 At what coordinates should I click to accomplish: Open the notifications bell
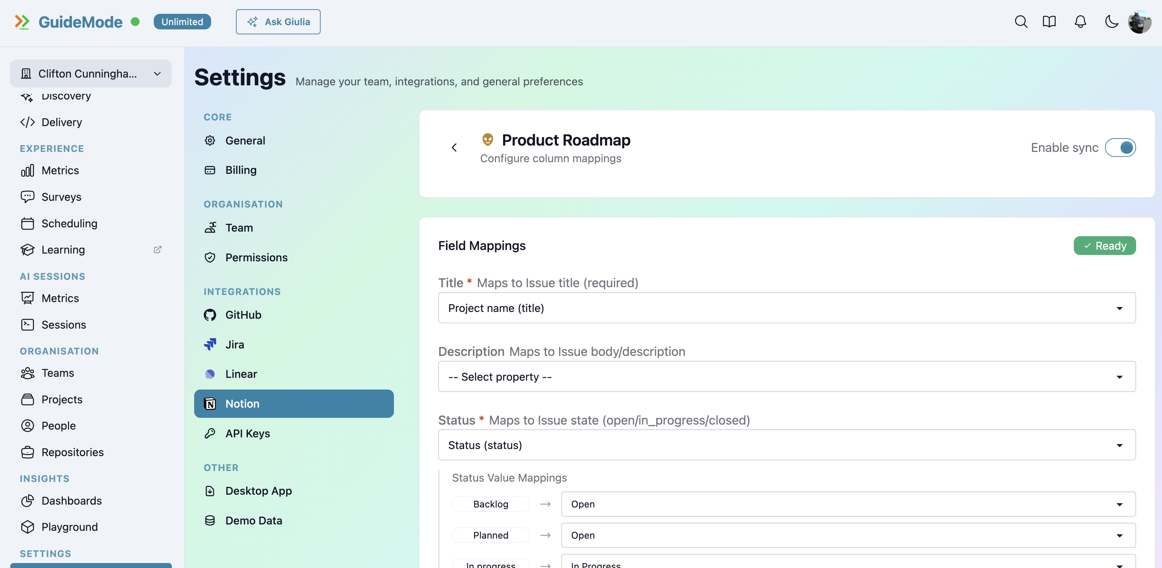pos(1080,22)
